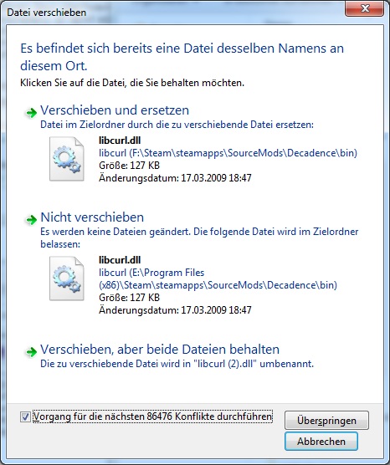Click the label Vorgang für die nächsten 86476 Konflikte
Image resolution: width=390 pixels, height=465 pixels.
[x=152, y=416]
